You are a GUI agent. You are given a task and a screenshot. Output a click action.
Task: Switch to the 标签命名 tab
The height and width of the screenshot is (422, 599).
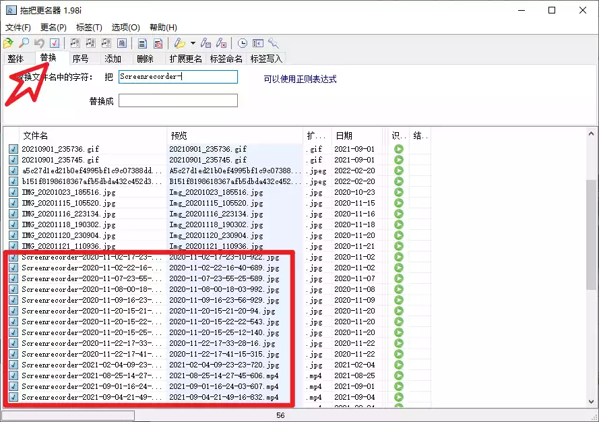click(226, 59)
